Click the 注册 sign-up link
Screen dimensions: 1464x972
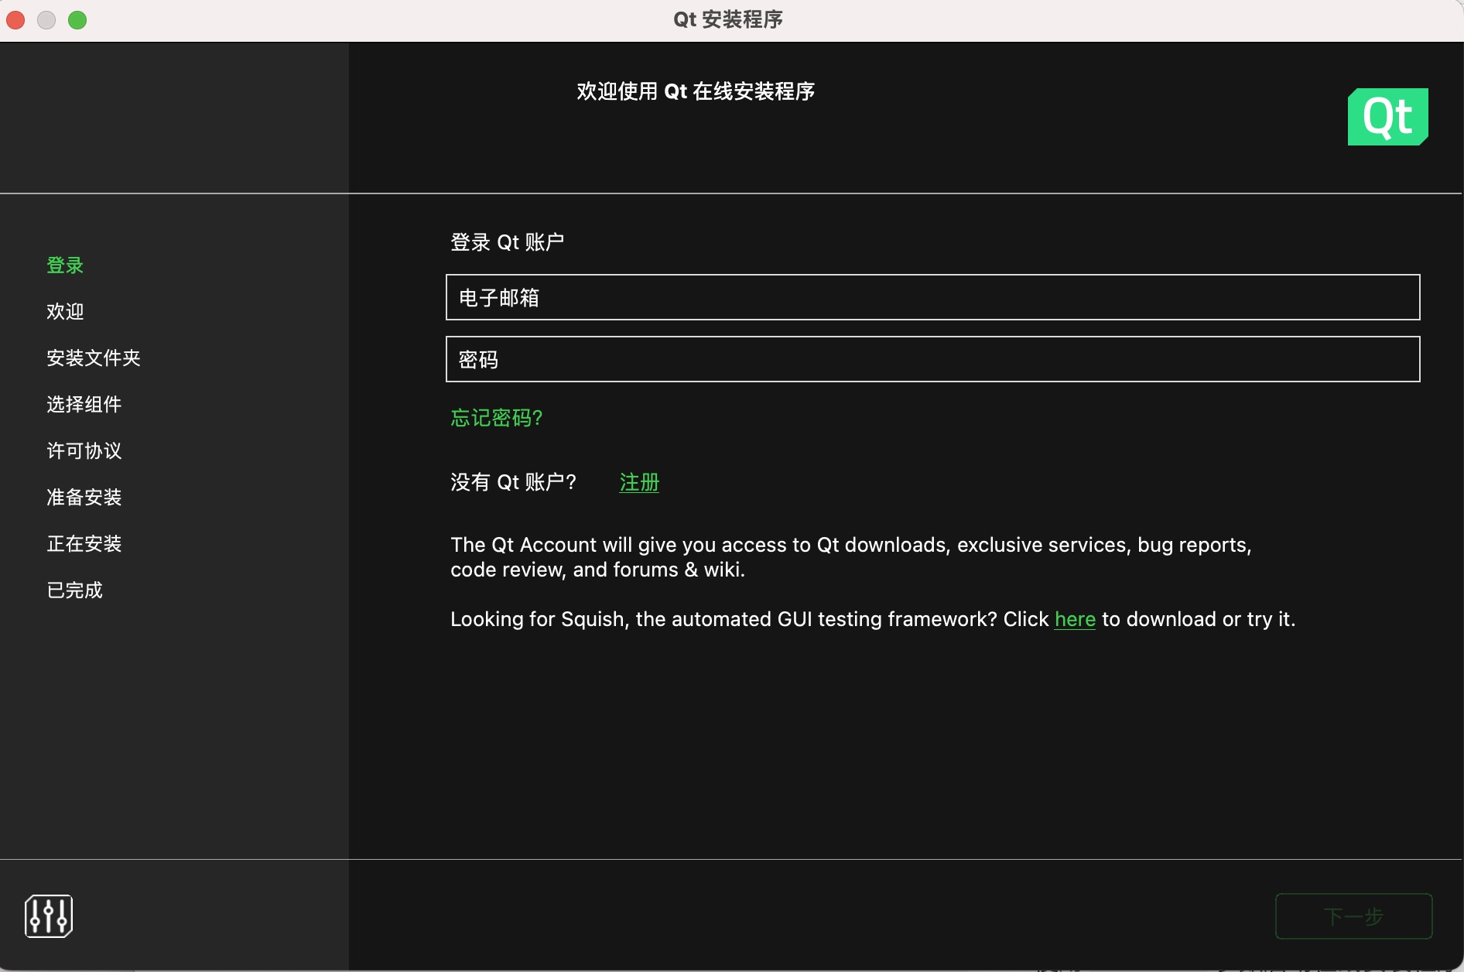639,482
